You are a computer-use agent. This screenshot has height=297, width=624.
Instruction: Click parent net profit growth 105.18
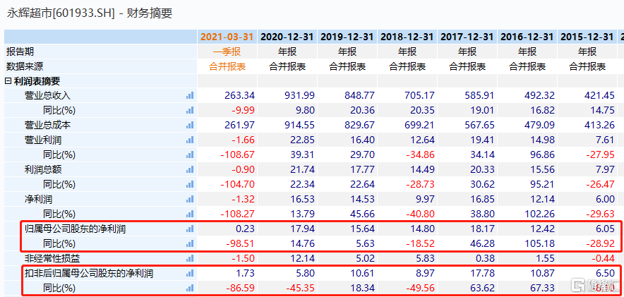tap(539, 243)
